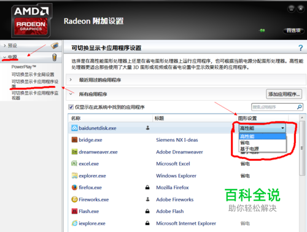Select firefox.exe row name
The width and height of the screenshot is (307, 232).
point(90,187)
